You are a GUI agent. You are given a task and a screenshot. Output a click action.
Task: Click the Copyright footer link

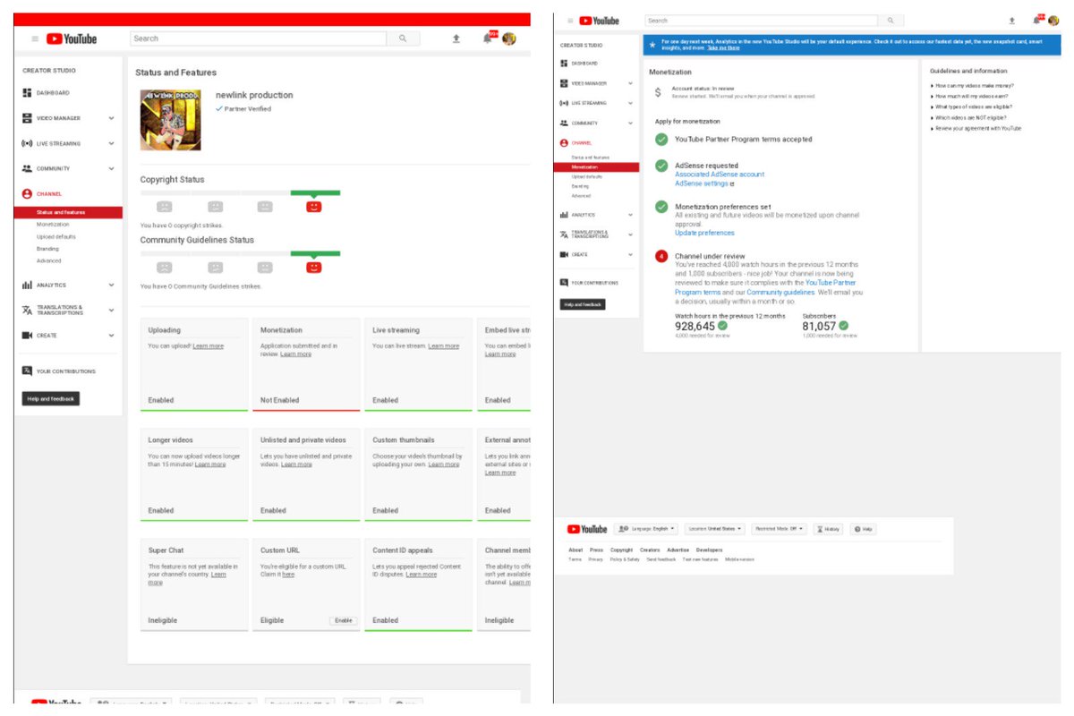[x=621, y=550]
